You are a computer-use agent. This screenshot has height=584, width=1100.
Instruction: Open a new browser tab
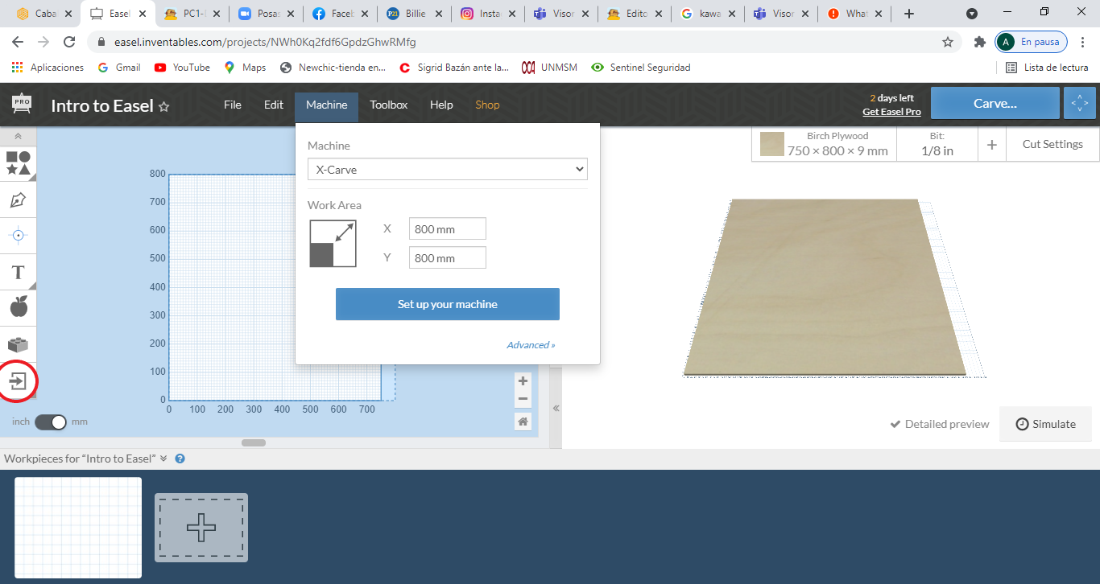[909, 14]
